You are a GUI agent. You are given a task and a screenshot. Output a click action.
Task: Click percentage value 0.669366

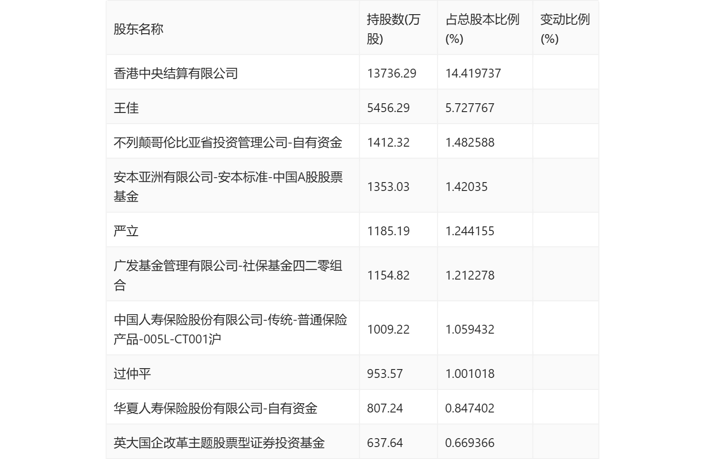(470, 443)
